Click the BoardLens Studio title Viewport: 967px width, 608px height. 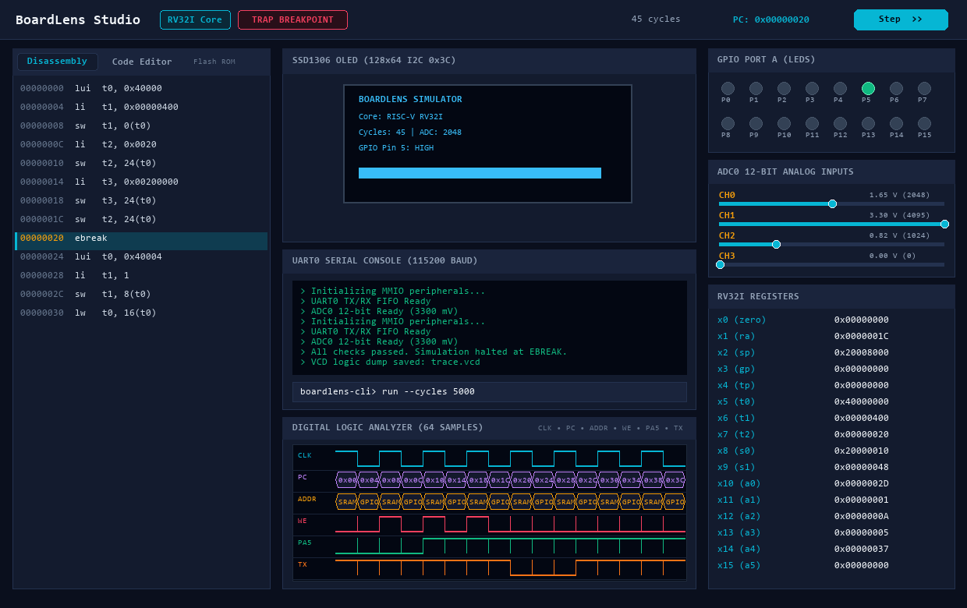[78, 19]
